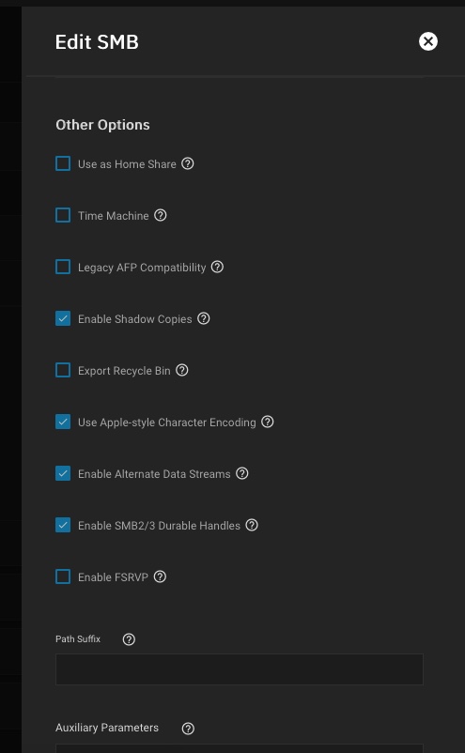The image size is (465, 753).
Task: View Enable FSRVP help tooltip
Action: (160, 576)
